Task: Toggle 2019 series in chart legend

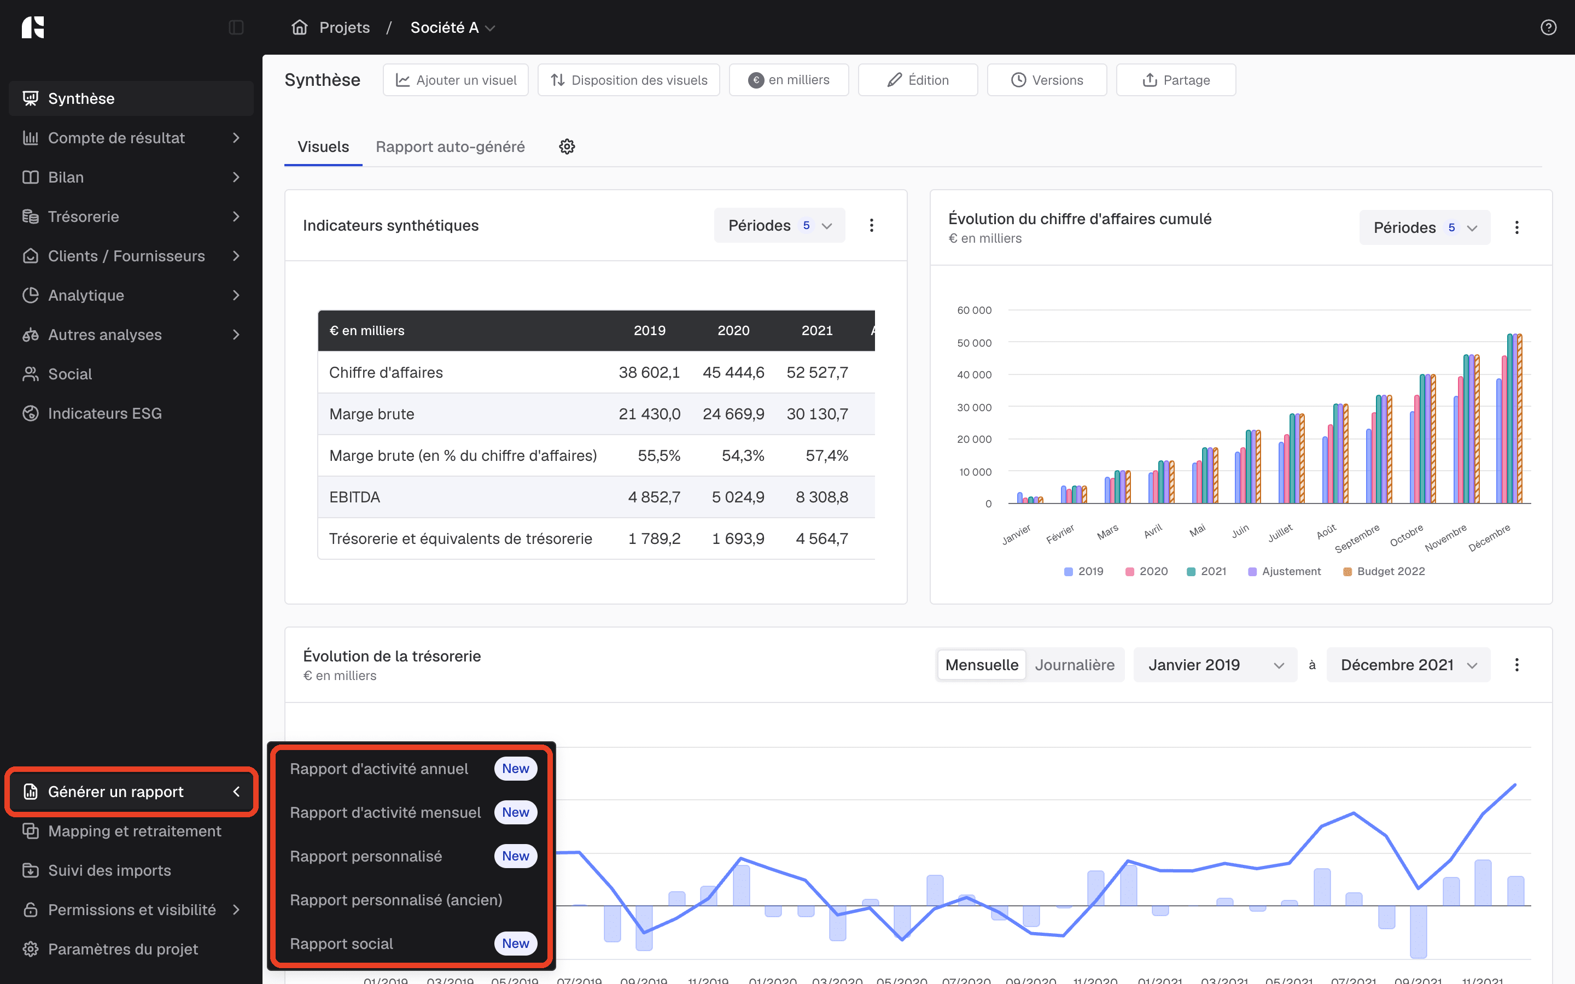Action: 1083,571
